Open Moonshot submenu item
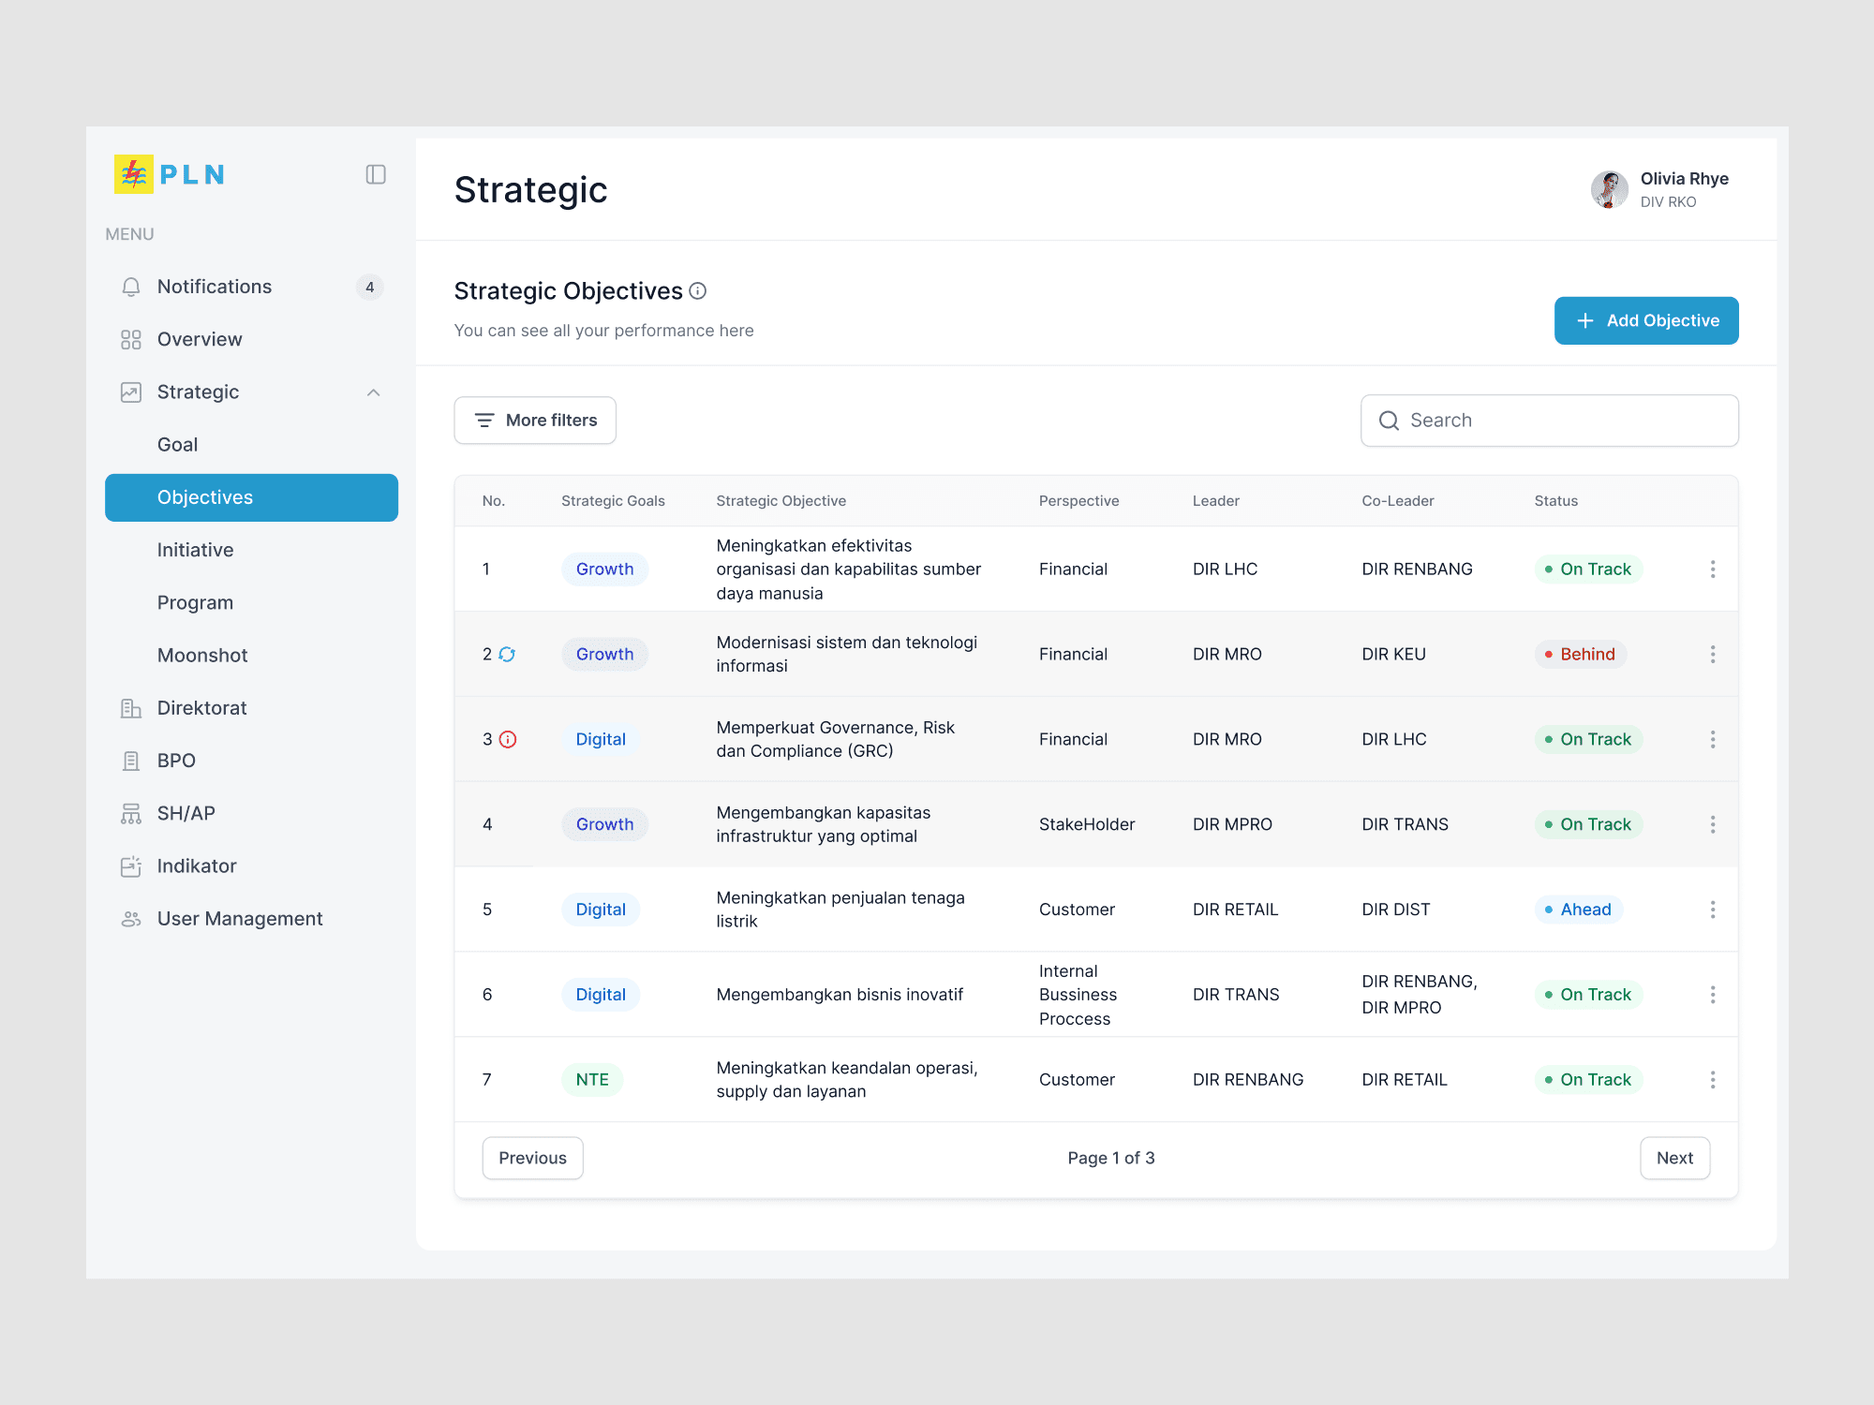This screenshot has width=1874, height=1405. click(x=251, y=656)
